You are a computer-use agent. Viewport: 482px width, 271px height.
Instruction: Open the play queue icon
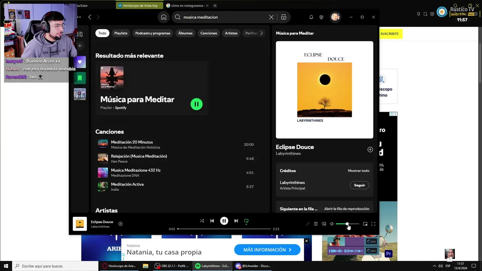click(316, 224)
